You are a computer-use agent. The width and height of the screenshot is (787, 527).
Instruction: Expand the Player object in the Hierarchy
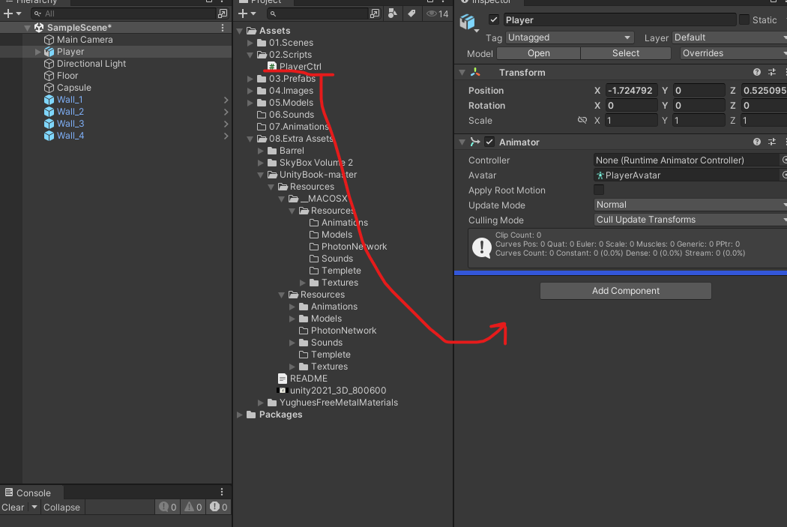(37, 52)
